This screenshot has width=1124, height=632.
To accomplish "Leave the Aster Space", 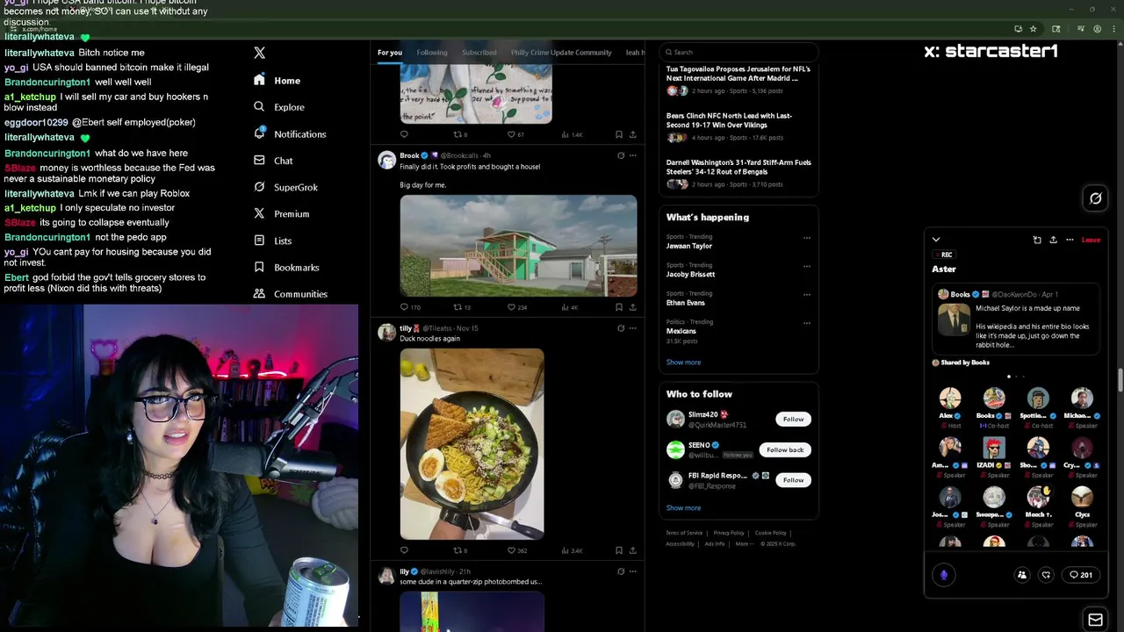I will (1091, 240).
